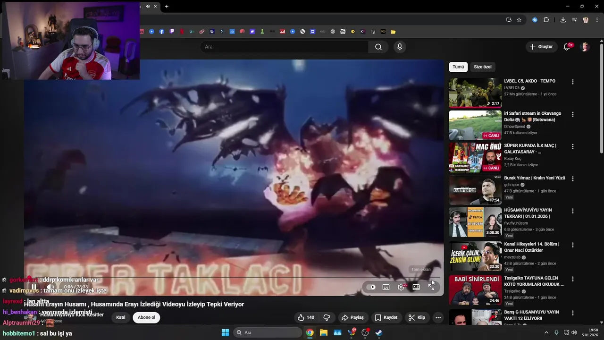The height and width of the screenshot is (340, 604).
Task: Bookmark this page with the star icon
Action: coord(519,20)
